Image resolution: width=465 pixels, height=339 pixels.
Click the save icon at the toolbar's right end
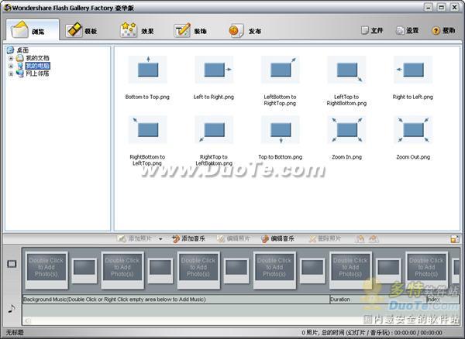pyautogui.click(x=455, y=239)
